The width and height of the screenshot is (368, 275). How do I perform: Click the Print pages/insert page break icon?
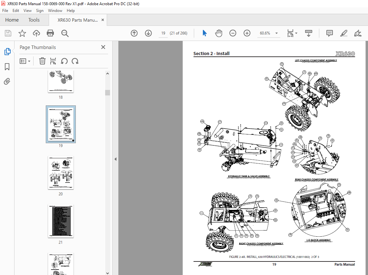coord(53,61)
